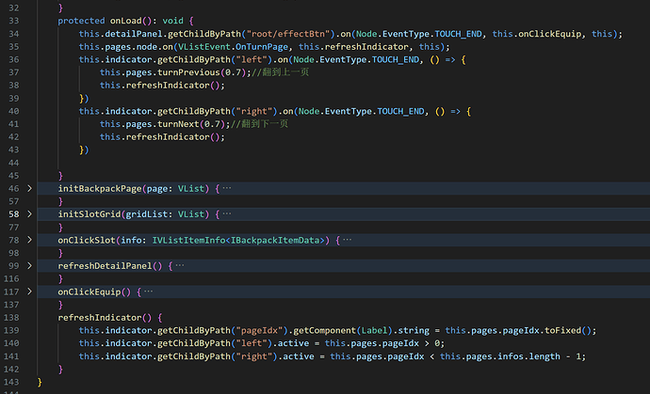Expand the folded initBackpackPage method

(29, 188)
